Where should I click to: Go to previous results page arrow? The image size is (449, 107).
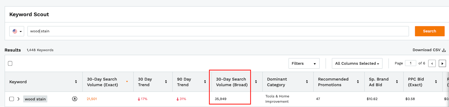click(432, 64)
